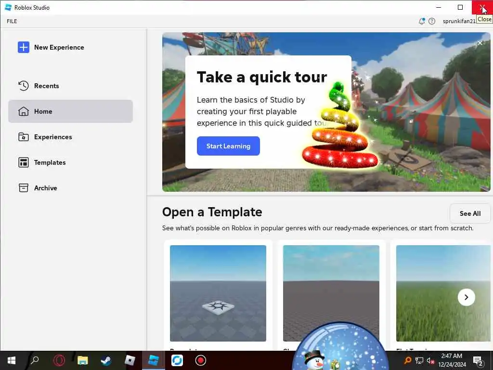Viewport: 493px width, 370px height.
Task: Click the Recents clock icon
Action: (24, 86)
